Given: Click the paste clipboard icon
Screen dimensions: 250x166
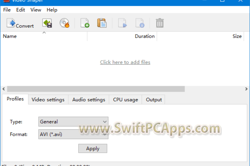Looking at the screenshot, I should coord(102,23).
